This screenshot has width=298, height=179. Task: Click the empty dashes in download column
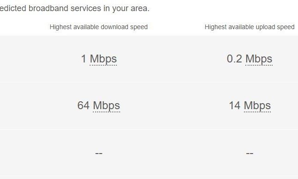point(99,153)
